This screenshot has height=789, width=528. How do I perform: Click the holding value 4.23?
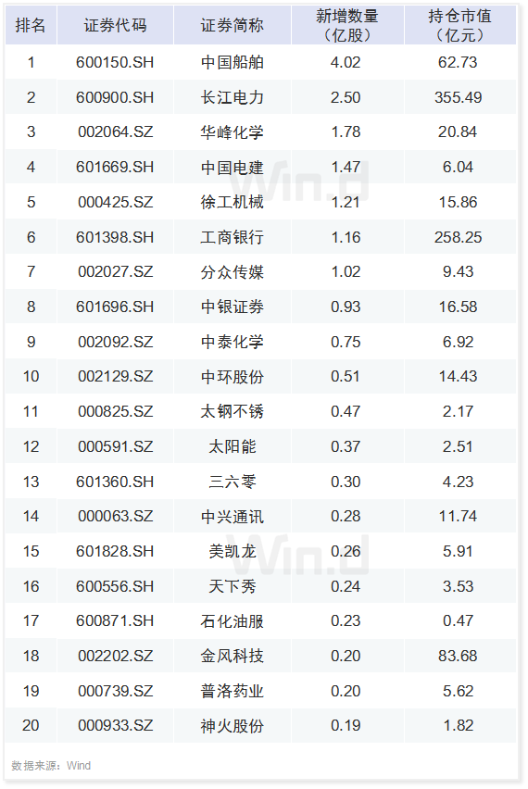coord(458,482)
